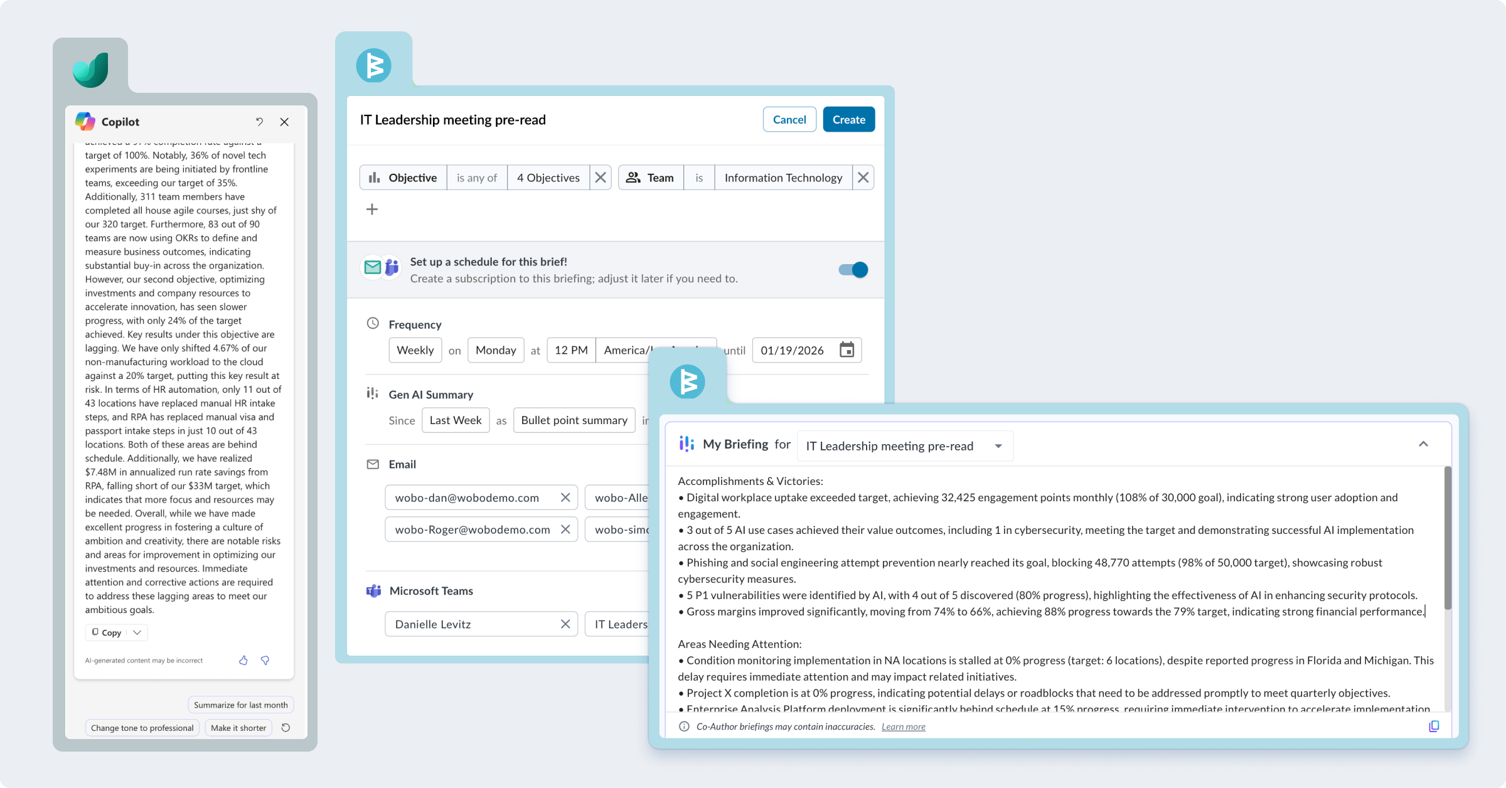Open the Bullet point summary dropdown

pyautogui.click(x=574, y=420)
